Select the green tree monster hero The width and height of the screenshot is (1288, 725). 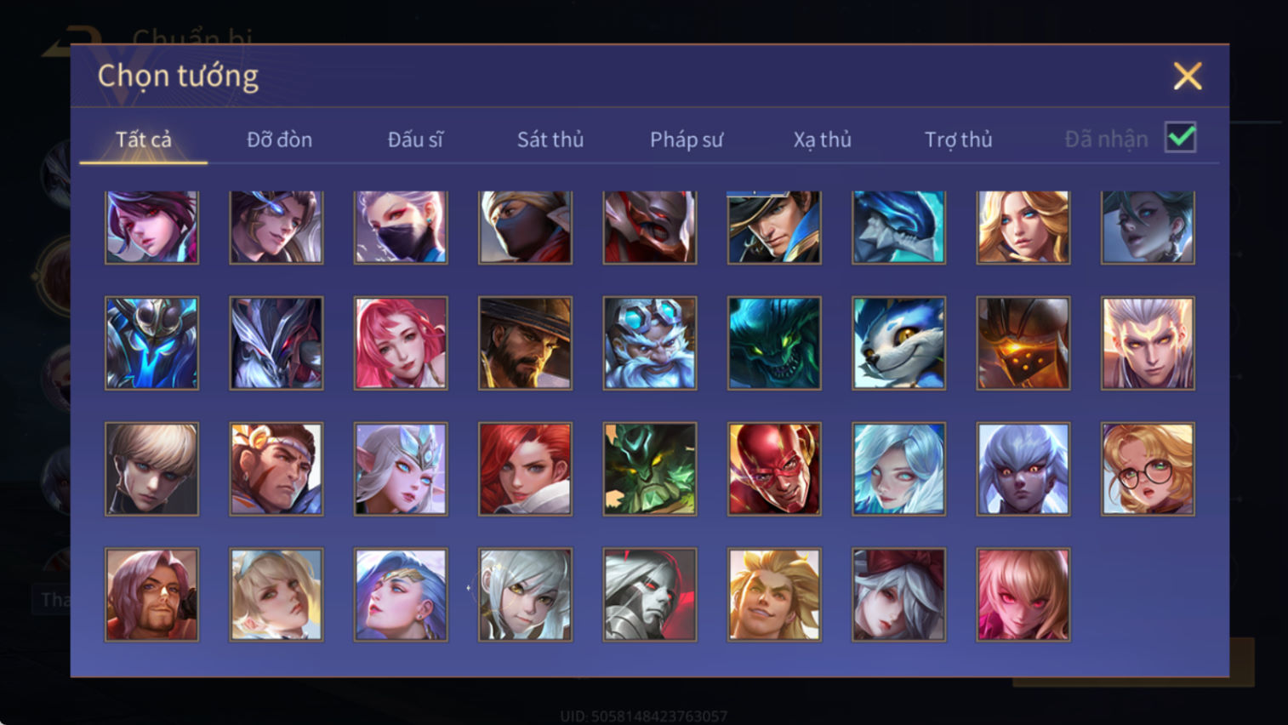tap(650, 469)
